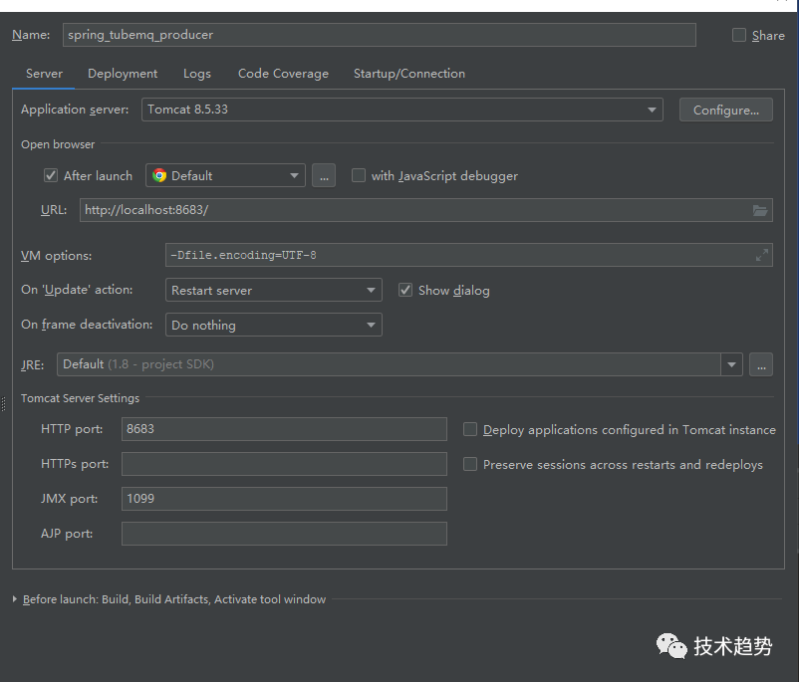Enable Deploy applications configured in Tomcat instance

[x=470, y=429]
